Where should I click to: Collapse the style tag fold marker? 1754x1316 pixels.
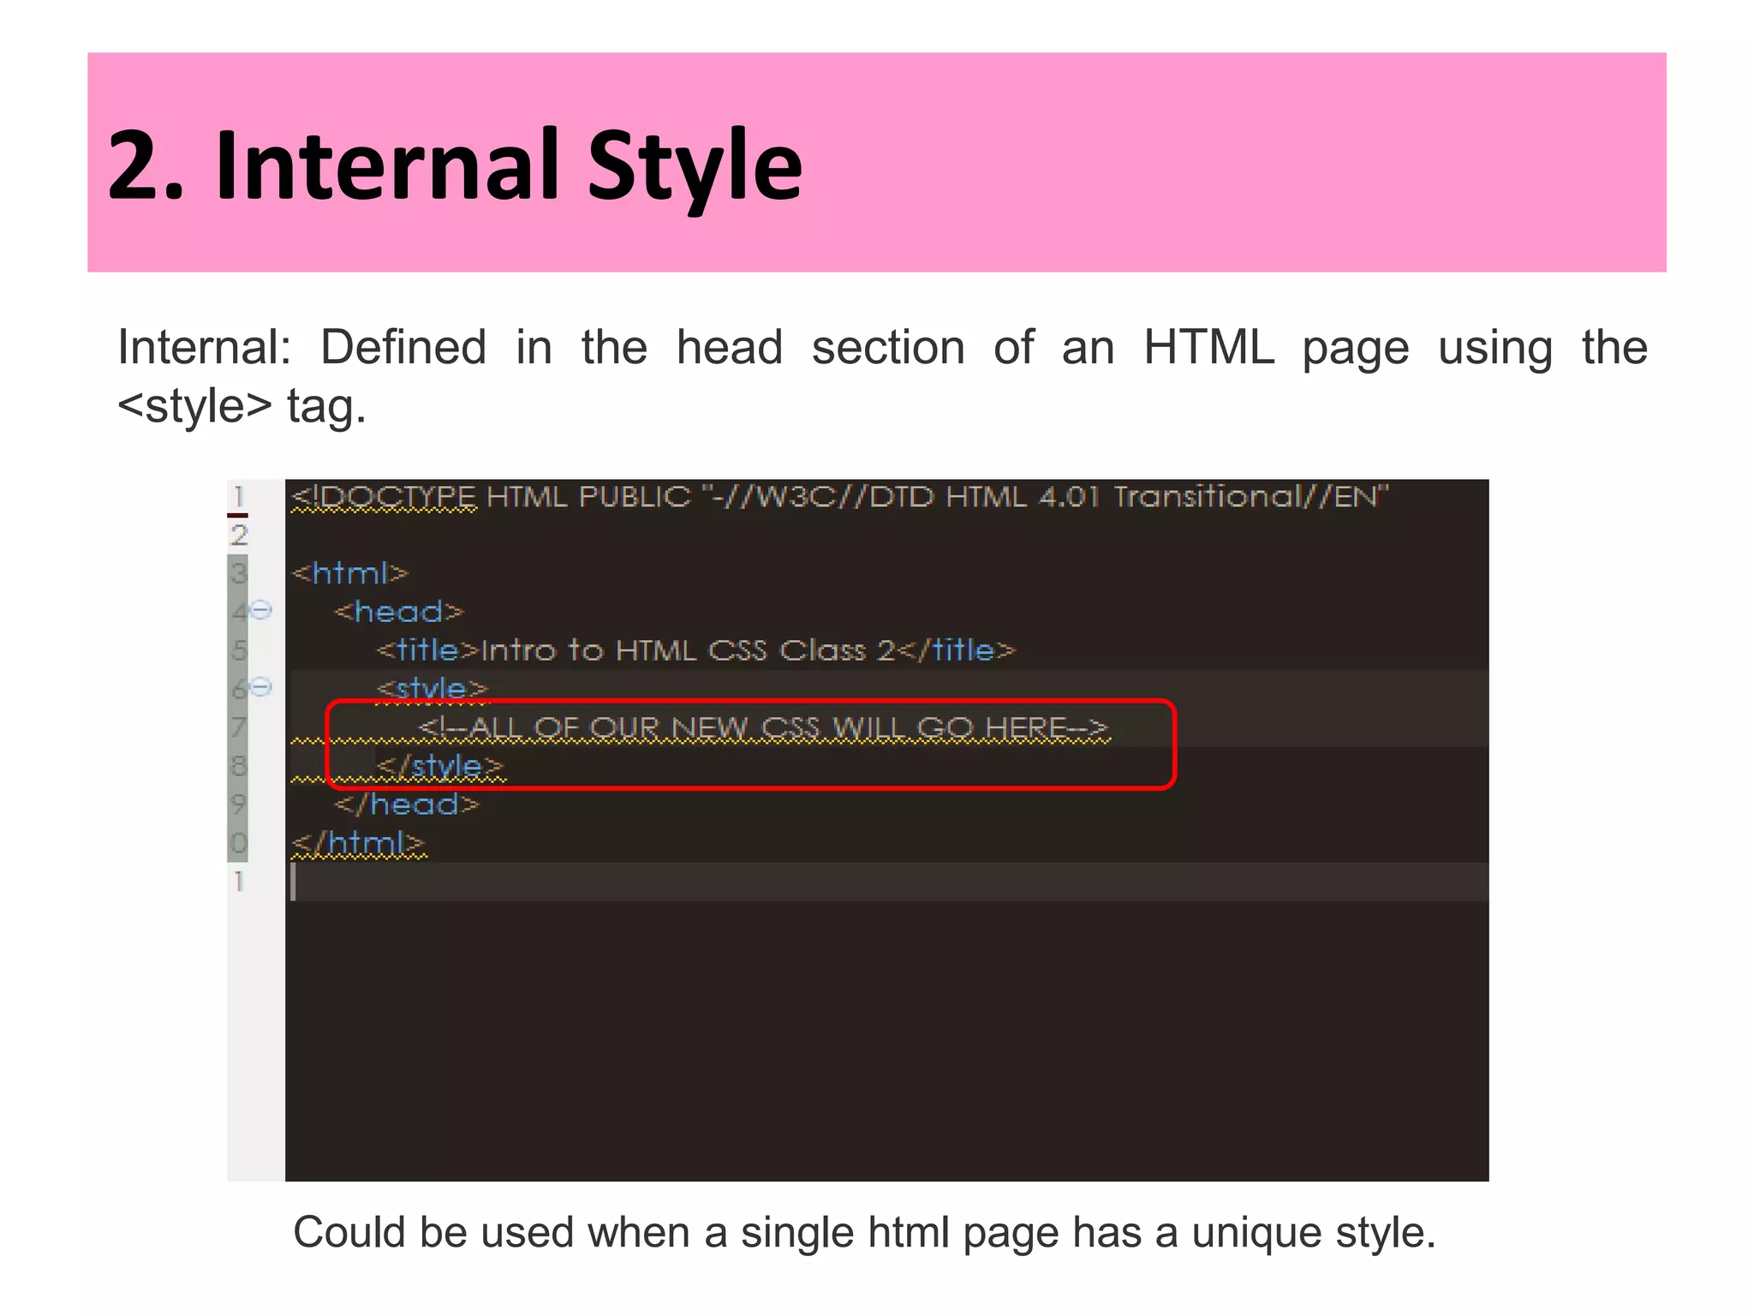click(262, 686)
